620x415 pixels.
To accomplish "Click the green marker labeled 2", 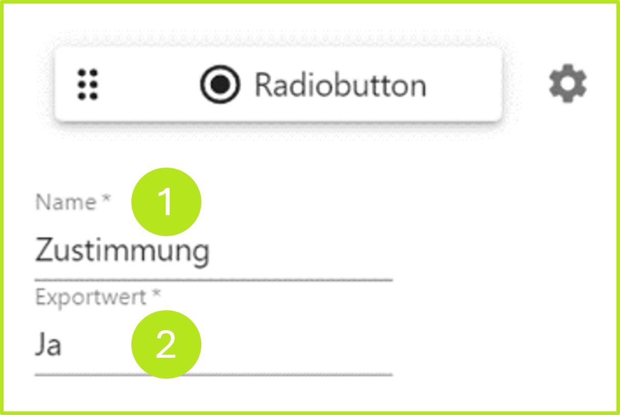I will click(x=167, y=344).
